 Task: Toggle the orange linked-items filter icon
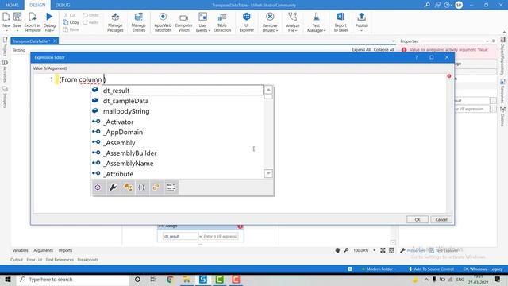pyautogui.click(x=156, y=187)
